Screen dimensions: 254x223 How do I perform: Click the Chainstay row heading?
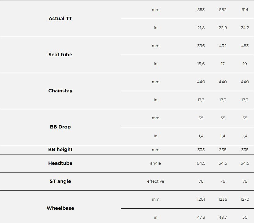pos(60,91)
